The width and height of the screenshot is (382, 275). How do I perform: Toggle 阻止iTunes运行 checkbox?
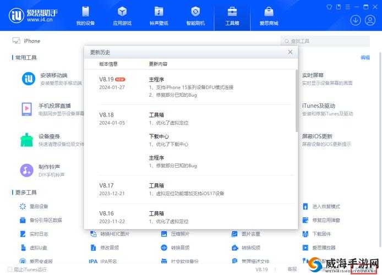[10, 269]
